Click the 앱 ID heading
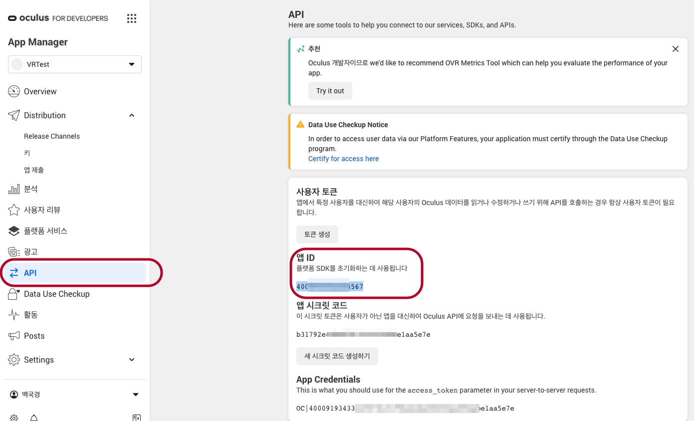The width and height of the screenshot is (694, 421). (305, 258)
